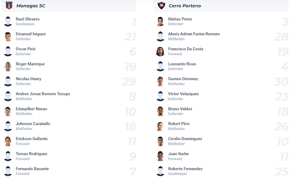Image resolution: width=291 pixels, height=177 pixels.
Task: Click Roger Manrique's player avatar
Action: tap(8, 67)
